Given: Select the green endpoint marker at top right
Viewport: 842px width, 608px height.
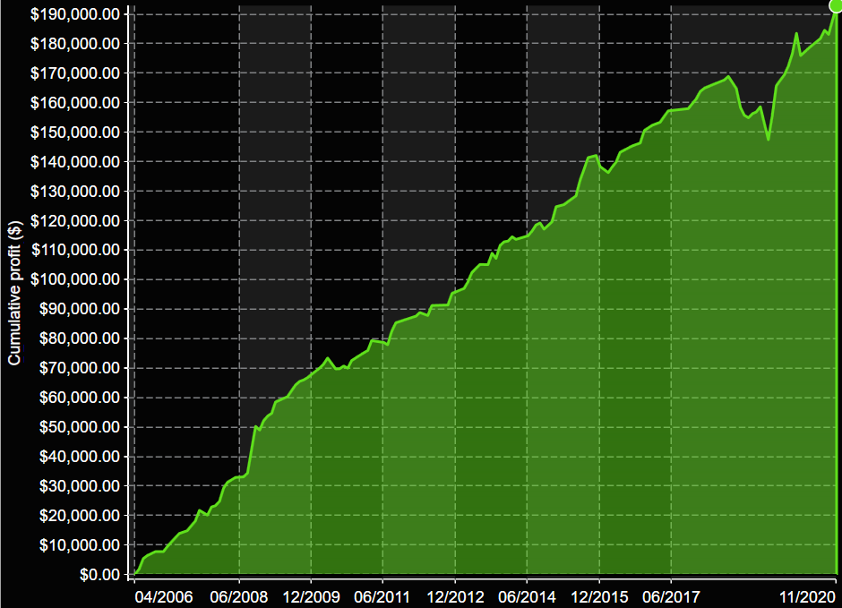Looking at the screenshot, I should [835, 9].
